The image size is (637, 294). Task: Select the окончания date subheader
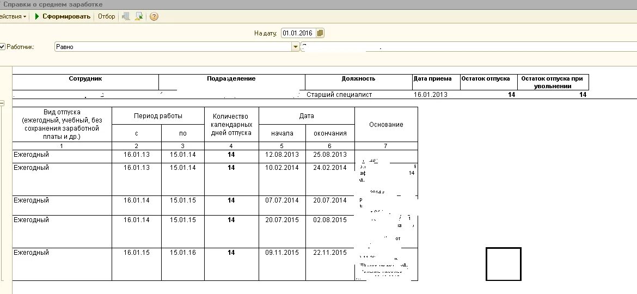[x=330, y=133]
